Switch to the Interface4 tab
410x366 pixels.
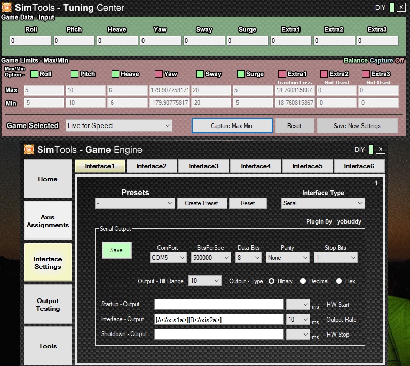(256, 166)
